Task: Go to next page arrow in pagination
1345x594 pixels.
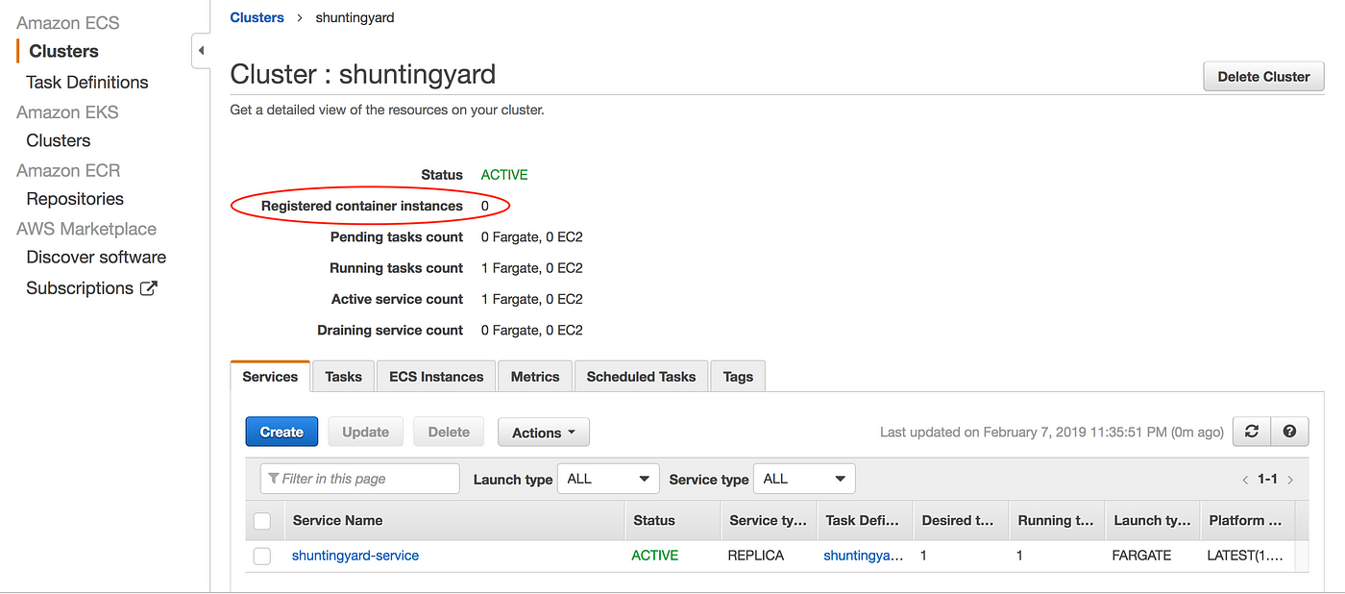Action: tap(1290, 480)
